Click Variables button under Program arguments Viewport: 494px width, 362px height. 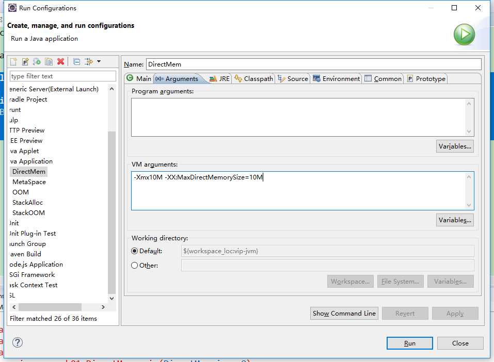point(455,146)
